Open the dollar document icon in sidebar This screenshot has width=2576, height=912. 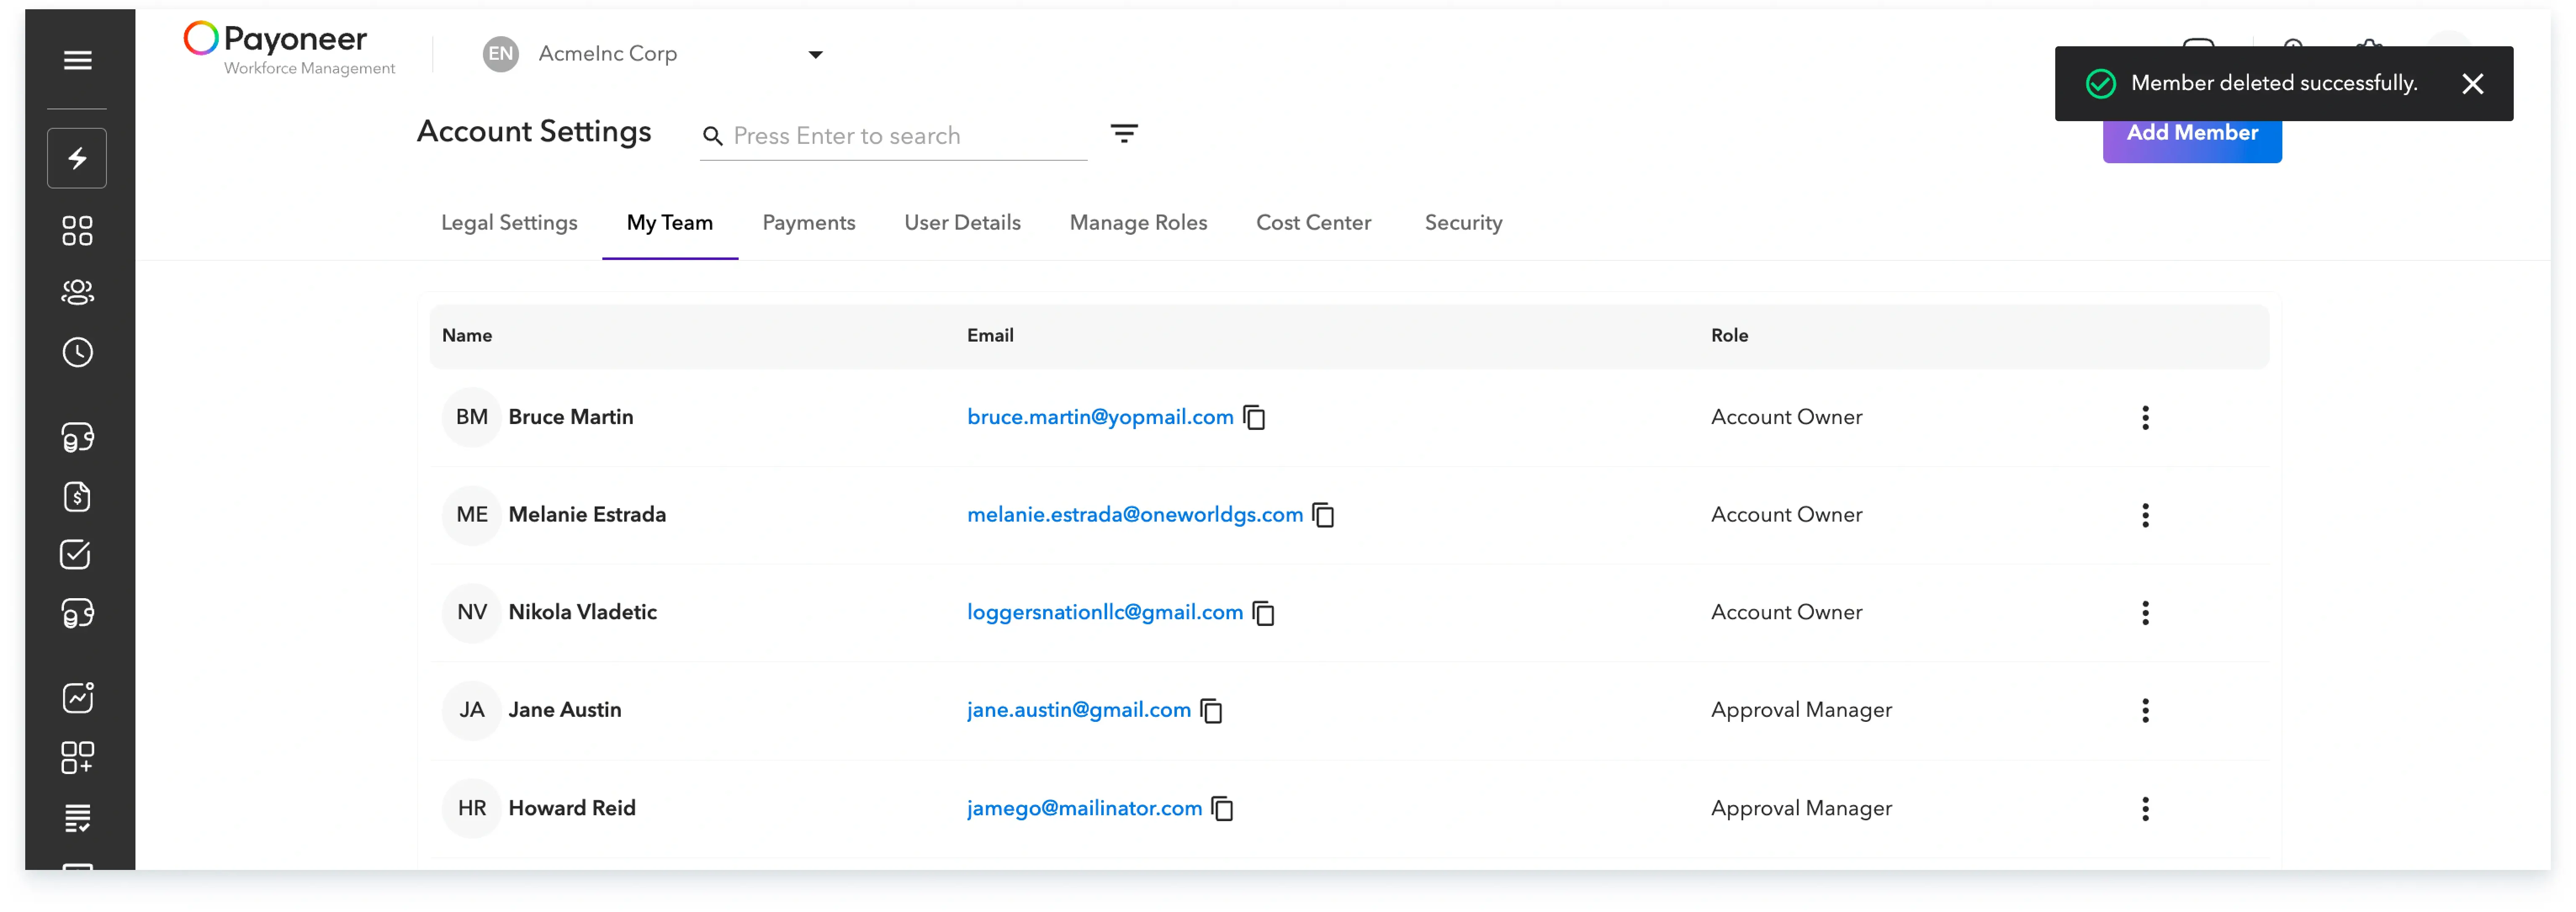[x=77, y=497]
